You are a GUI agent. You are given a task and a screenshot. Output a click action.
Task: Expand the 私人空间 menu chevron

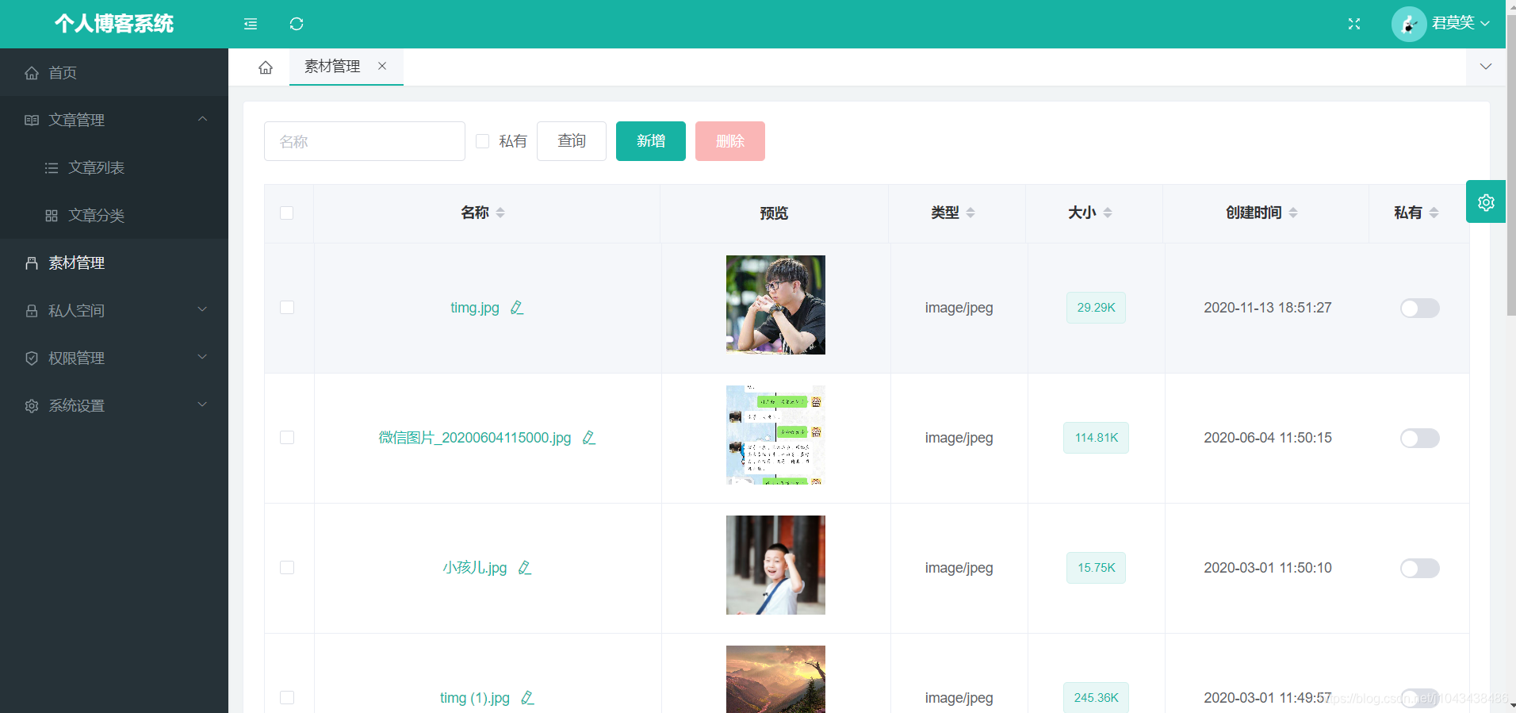(x=202, y=309)
